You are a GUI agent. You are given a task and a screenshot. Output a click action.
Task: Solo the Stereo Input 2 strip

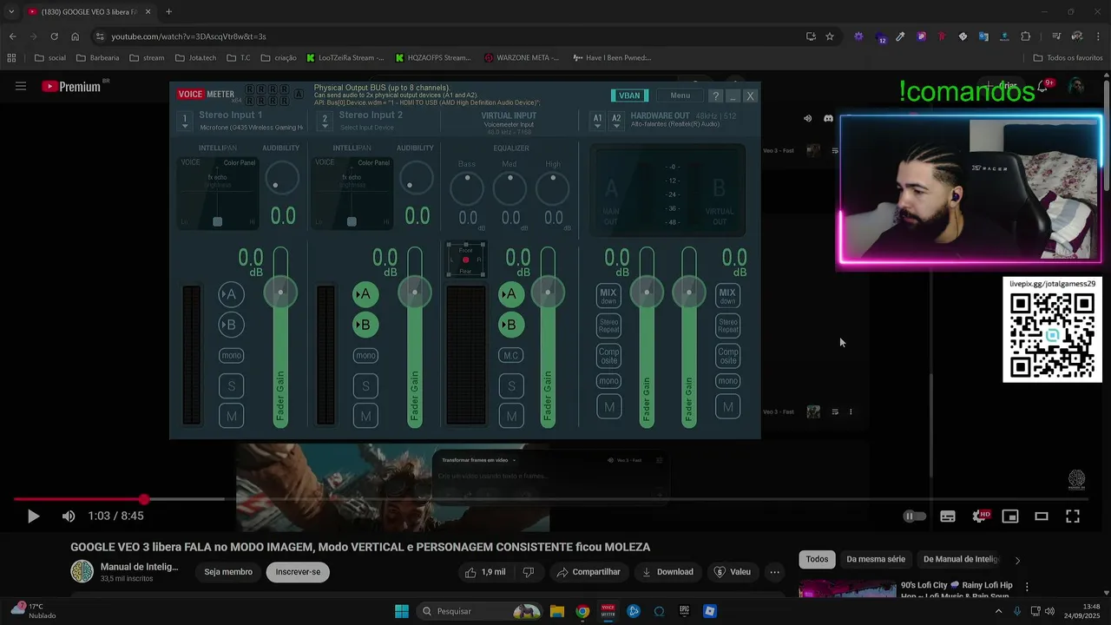point(365,385)
